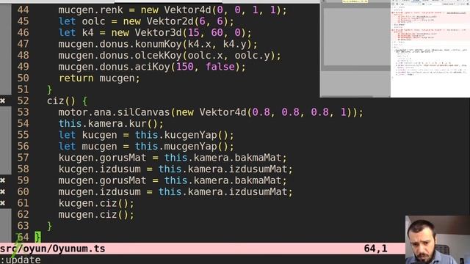Click 'aciKoy' on line 49
The width and height of the screenshot is (470, 264).
pyautogui.click(x=152, y=67)
